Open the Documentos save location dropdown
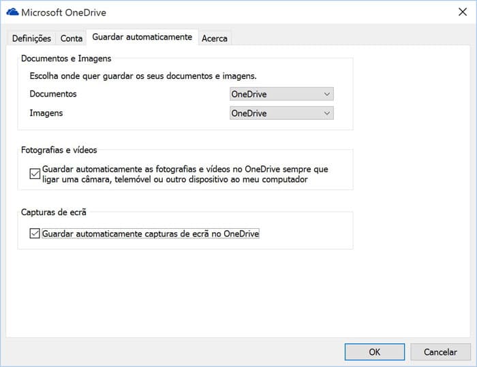This screenshot has height=367, width=477. coord(281,94)
